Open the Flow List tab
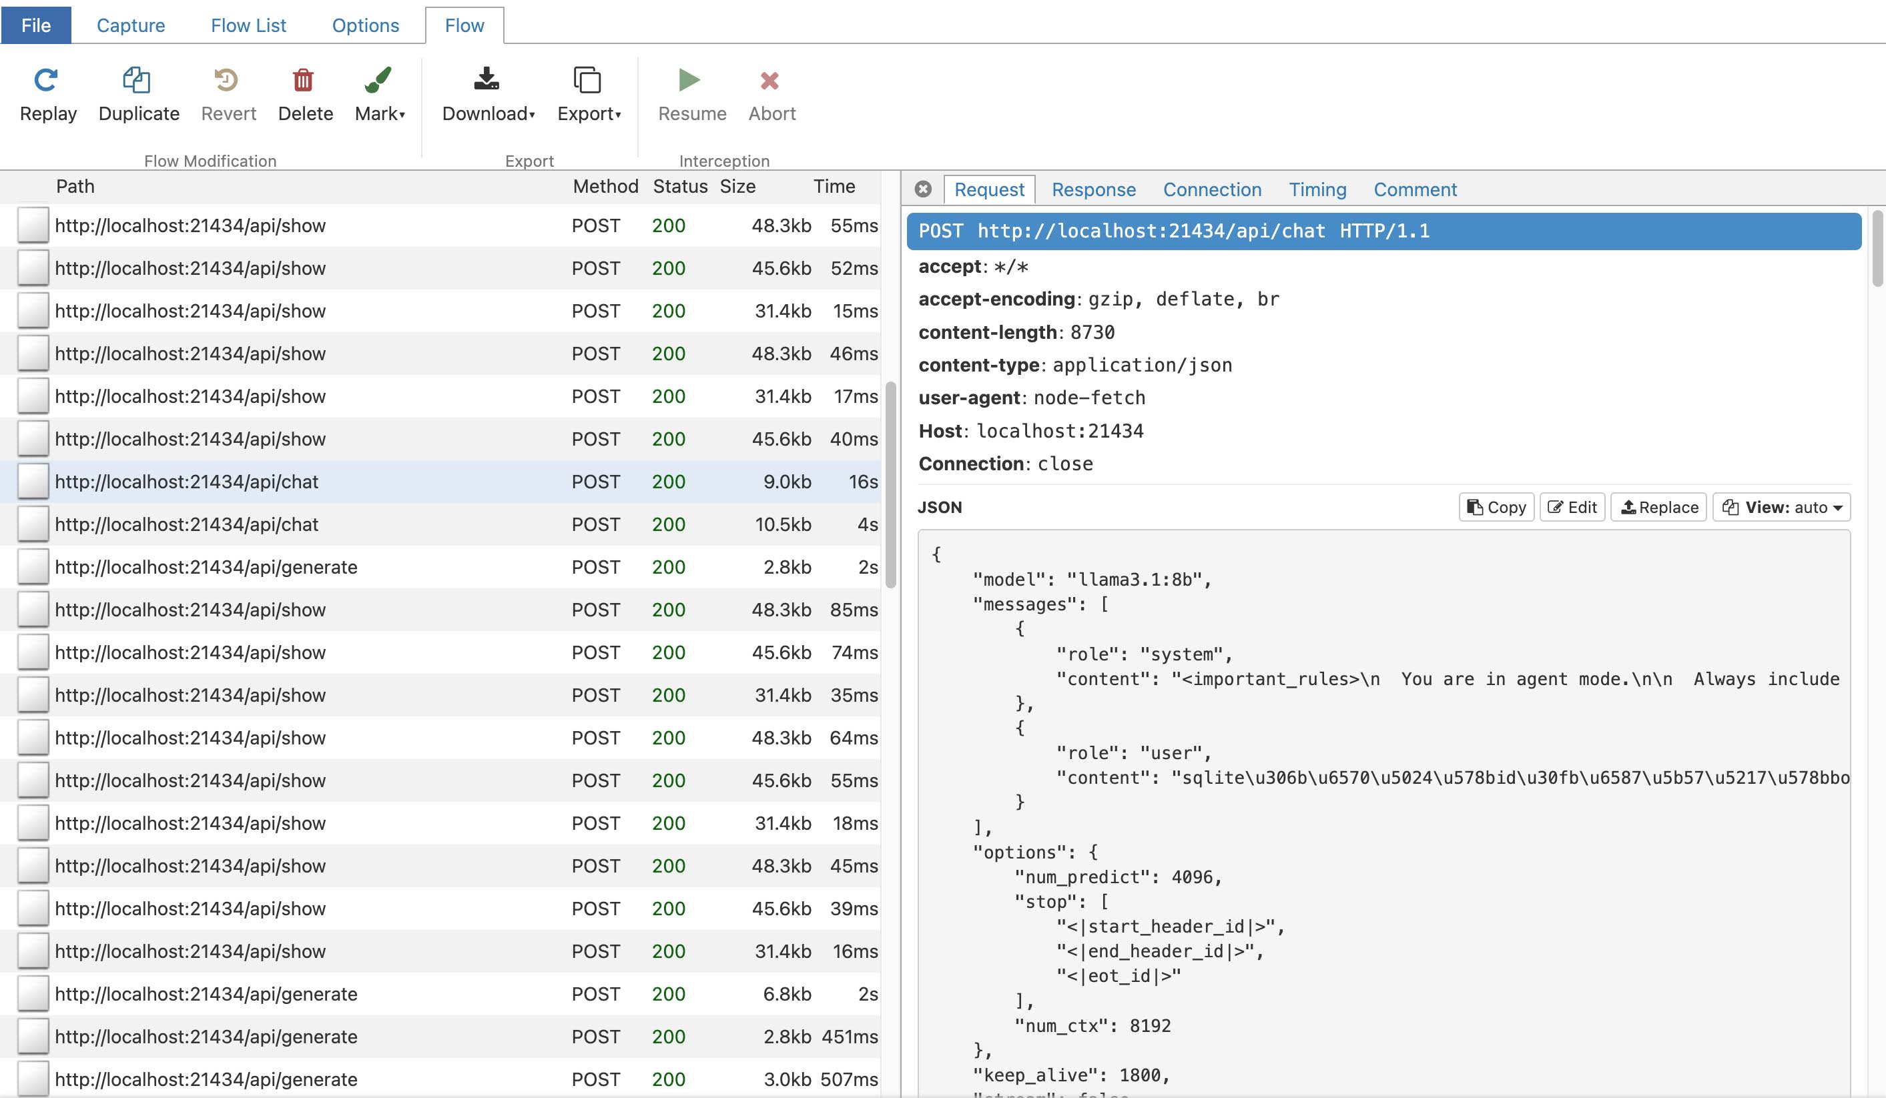The height and width of the screenshot is (1098, 1886). [x=248, y=25]
